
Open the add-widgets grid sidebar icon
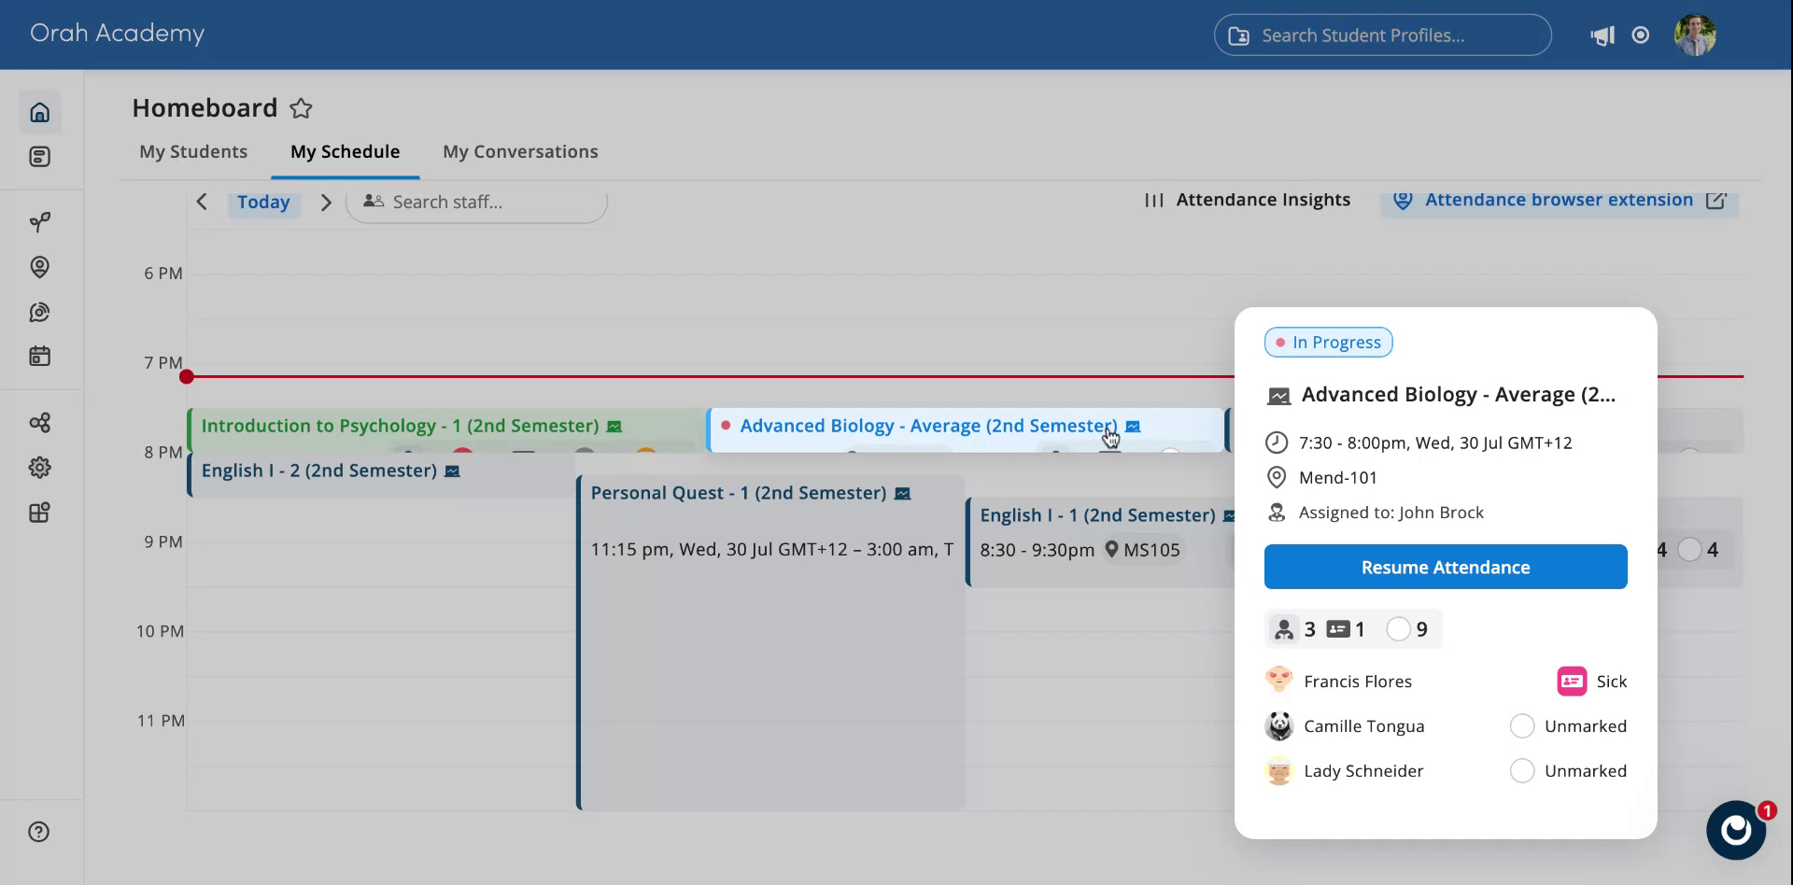39,513
